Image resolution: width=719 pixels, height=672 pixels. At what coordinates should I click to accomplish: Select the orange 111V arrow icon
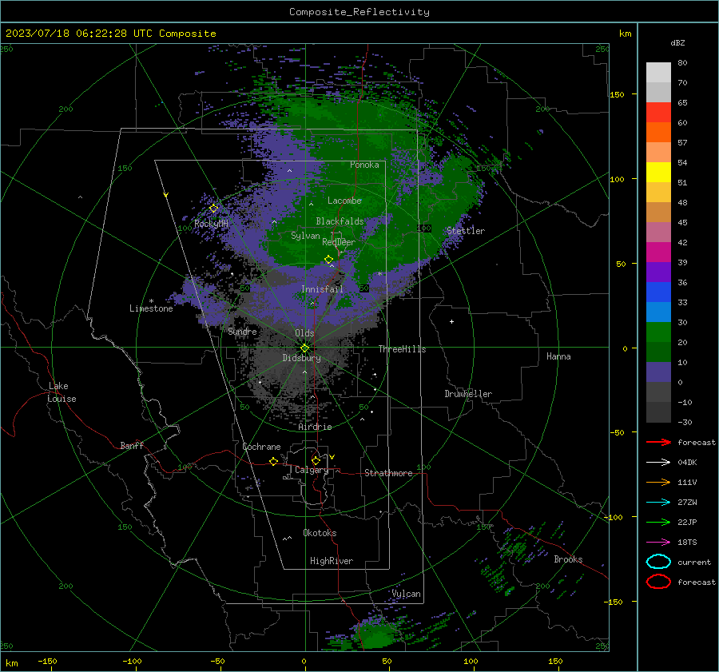(x=658, y=482)
